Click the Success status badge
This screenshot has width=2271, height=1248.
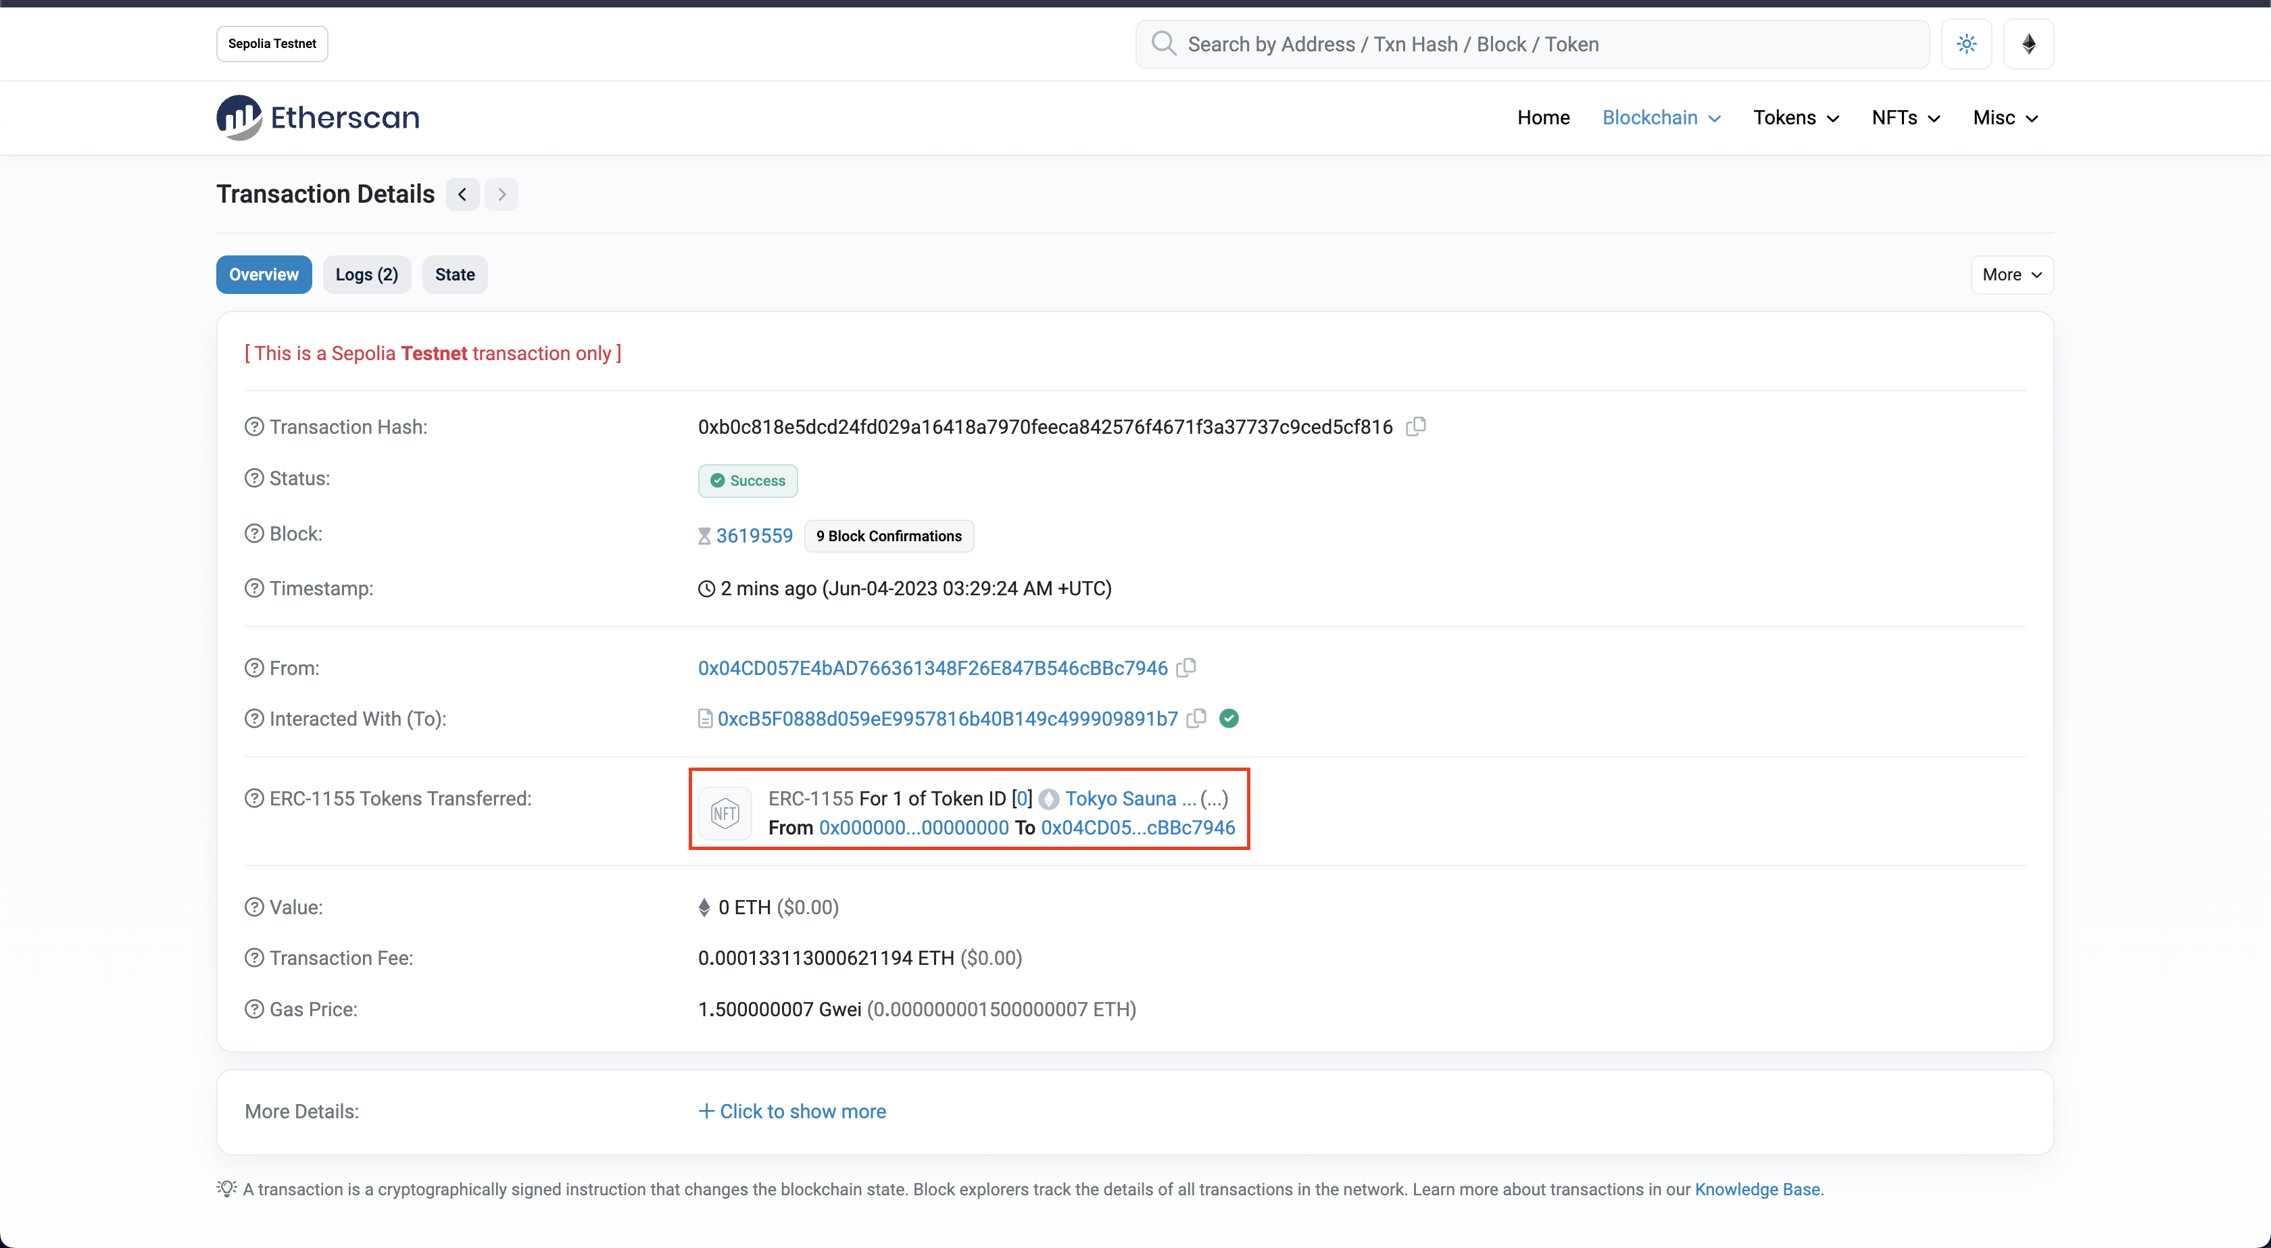748,480
